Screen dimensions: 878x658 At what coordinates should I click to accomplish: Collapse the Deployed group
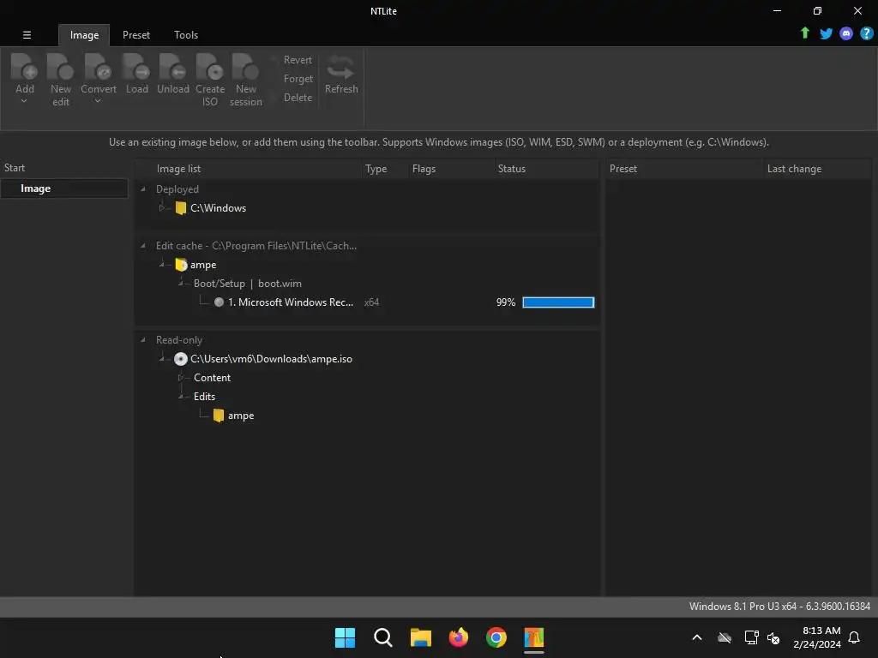click(x=143, y=189)
